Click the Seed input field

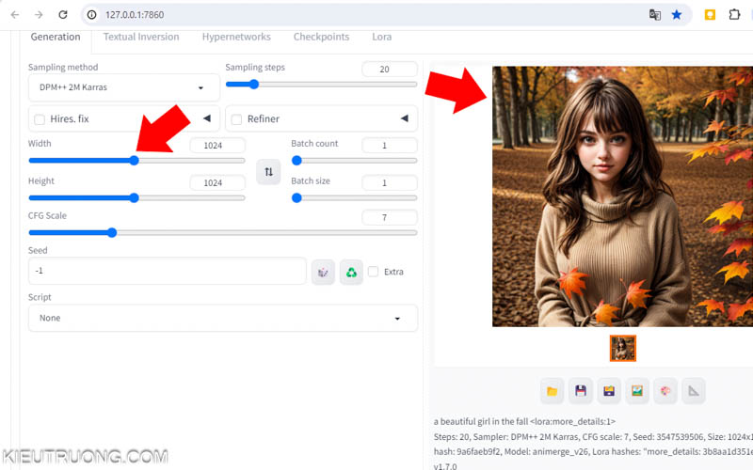tap(168, 271)
